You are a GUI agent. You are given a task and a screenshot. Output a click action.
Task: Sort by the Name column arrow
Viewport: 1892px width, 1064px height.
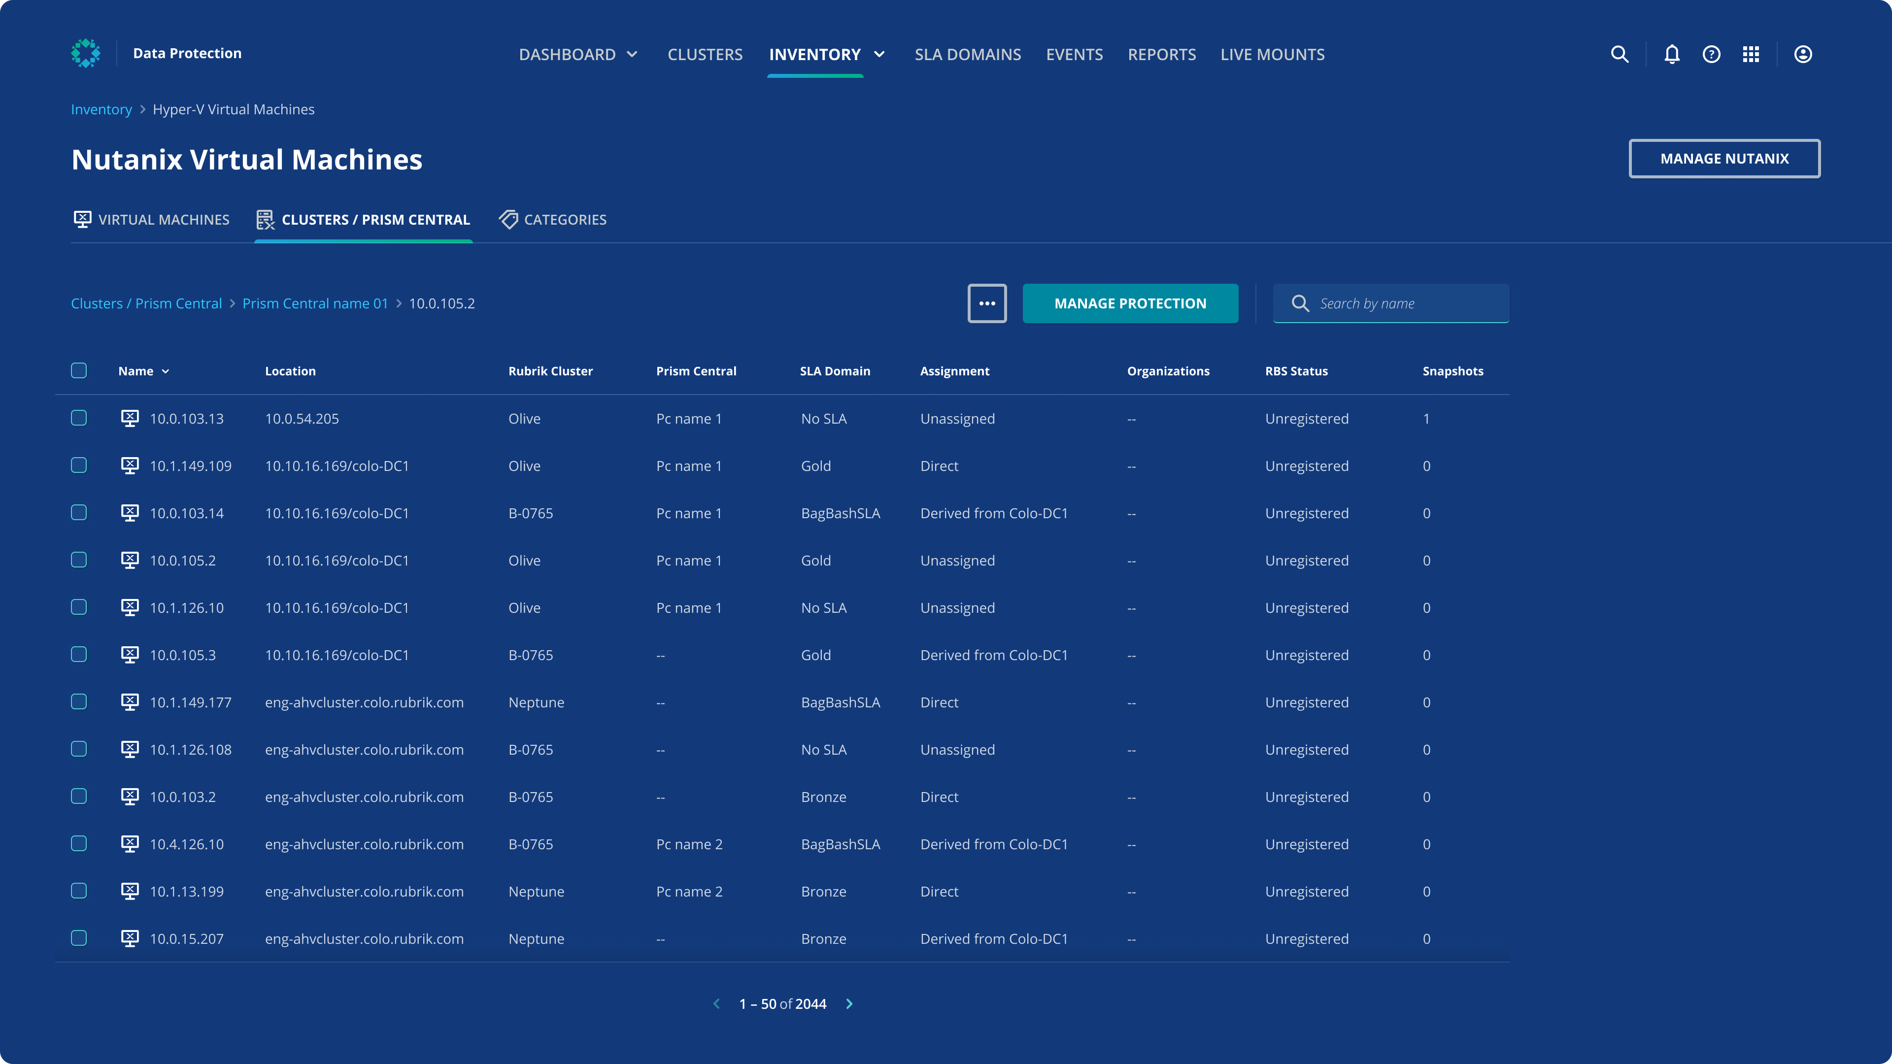coord(165,371)
